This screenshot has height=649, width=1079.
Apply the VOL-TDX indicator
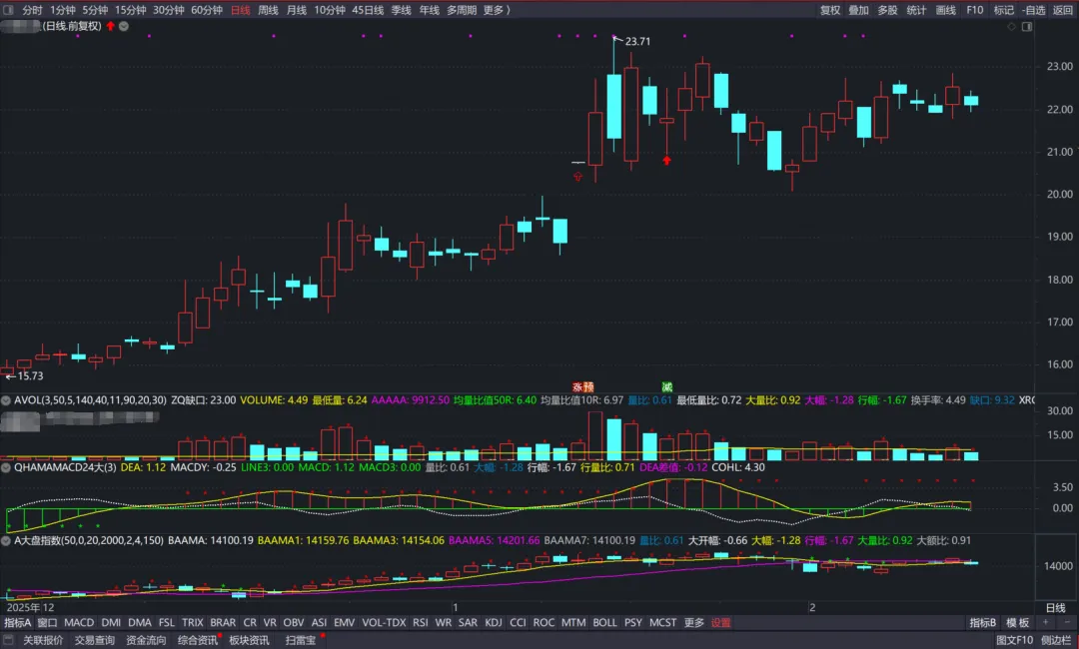click(x=384, y=622)
